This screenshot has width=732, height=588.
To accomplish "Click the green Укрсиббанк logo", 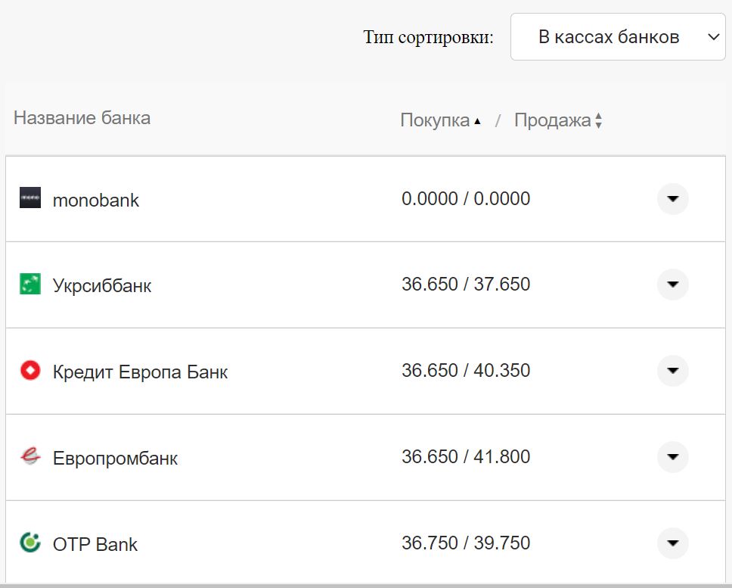I will (30, 285).
